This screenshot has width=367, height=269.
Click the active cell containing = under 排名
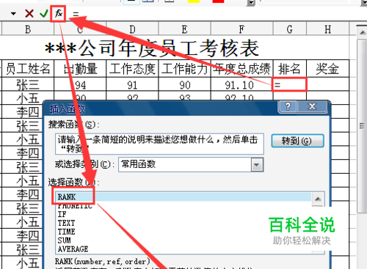tap(289, 84)
